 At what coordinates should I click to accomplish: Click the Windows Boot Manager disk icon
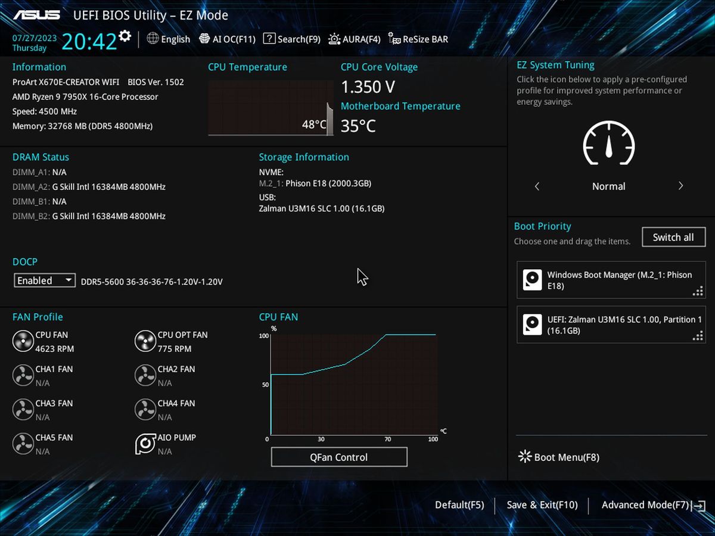tap(532, 280)
